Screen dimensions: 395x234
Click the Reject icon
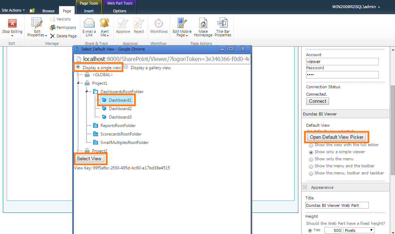[x=139, y=23]
